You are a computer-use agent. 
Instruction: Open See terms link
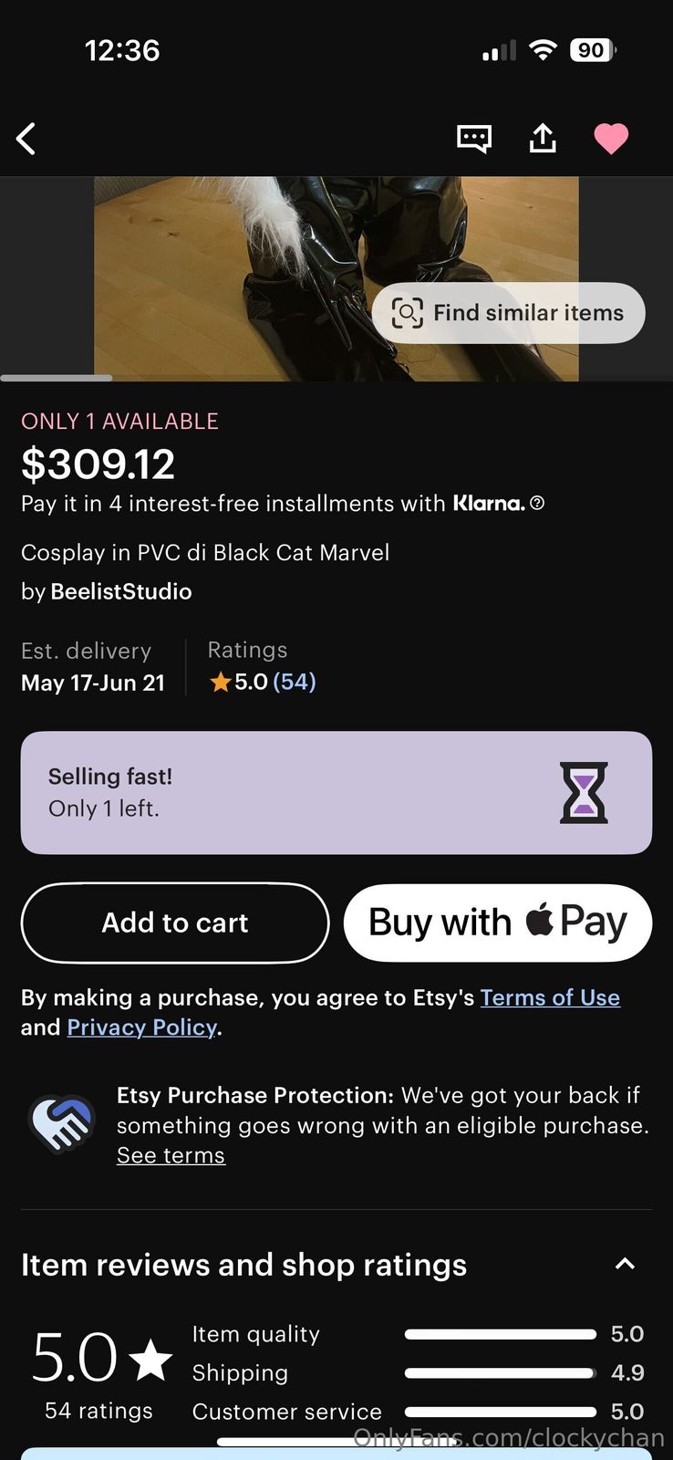pos(171,1155)
